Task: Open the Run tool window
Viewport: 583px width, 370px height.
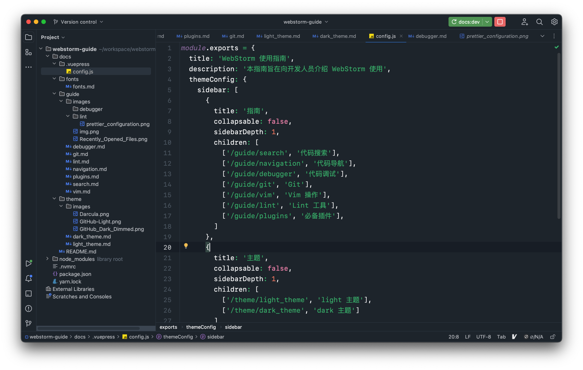Action: coord(28,263)
